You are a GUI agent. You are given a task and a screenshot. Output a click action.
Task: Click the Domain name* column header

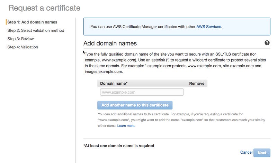[x=114, y=84]
